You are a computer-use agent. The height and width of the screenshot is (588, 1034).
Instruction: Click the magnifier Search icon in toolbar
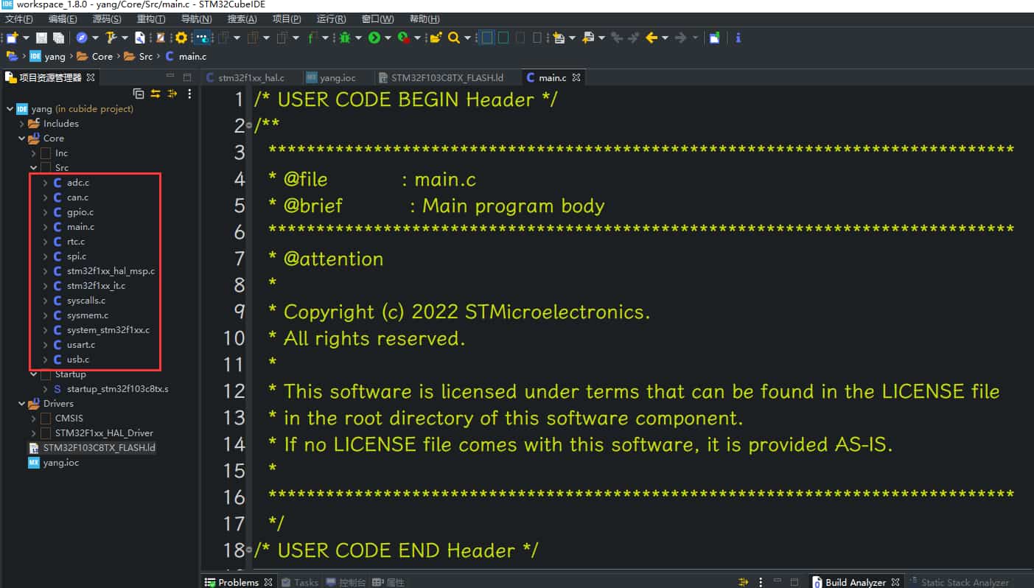(x=453, y=38)
